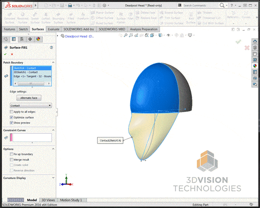This screenshot has width=260, height=208.
Task: Click the graphics-area red X cancel corner
Action: pos(247,48)
